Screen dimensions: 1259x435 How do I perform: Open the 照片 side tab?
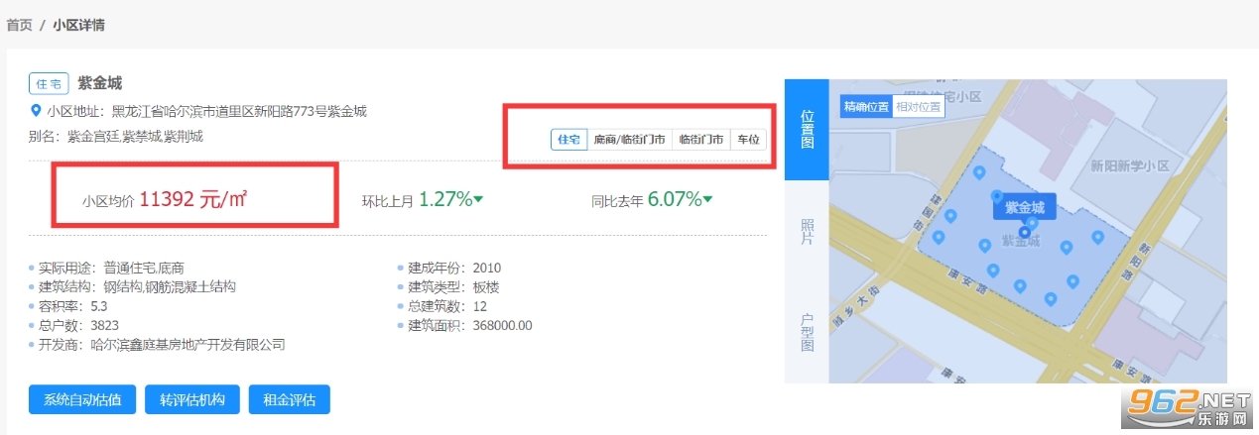[807, 233]
